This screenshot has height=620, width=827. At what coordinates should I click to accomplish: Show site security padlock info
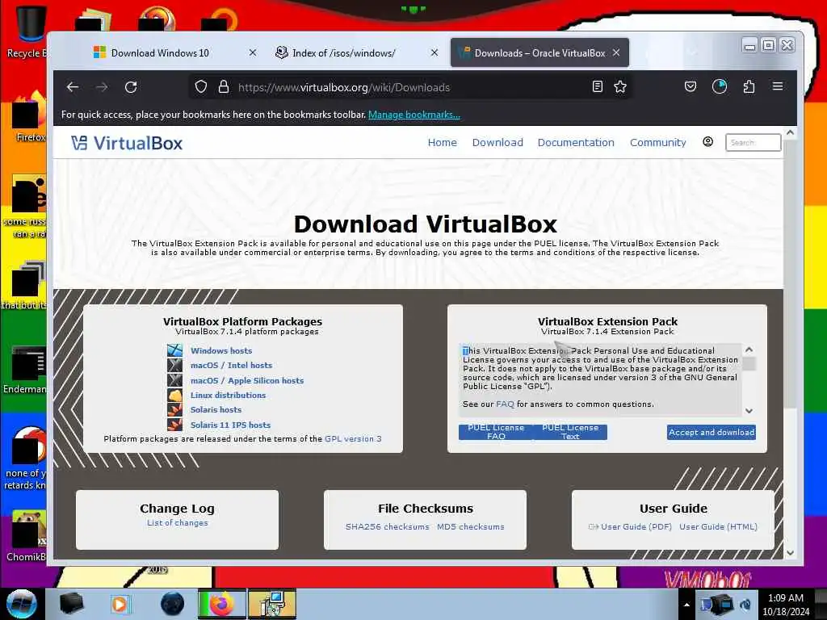coord(224,87)
